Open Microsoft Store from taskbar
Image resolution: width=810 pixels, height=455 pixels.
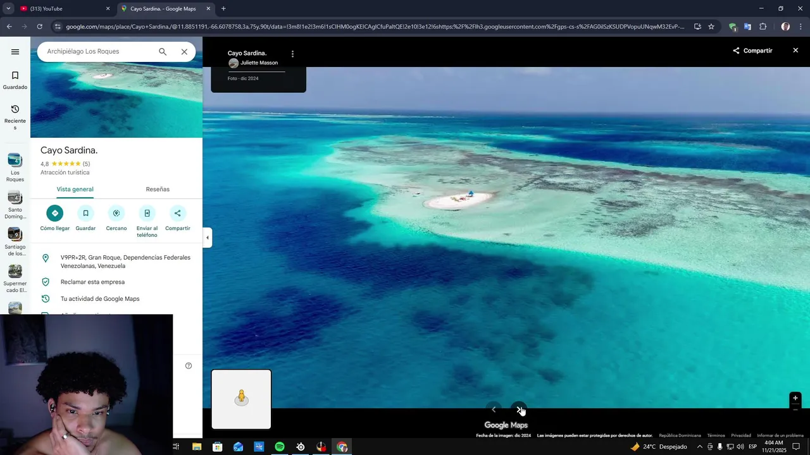218,447
